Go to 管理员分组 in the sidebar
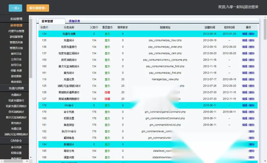This screenshot has height=163, width=267. 16,48
